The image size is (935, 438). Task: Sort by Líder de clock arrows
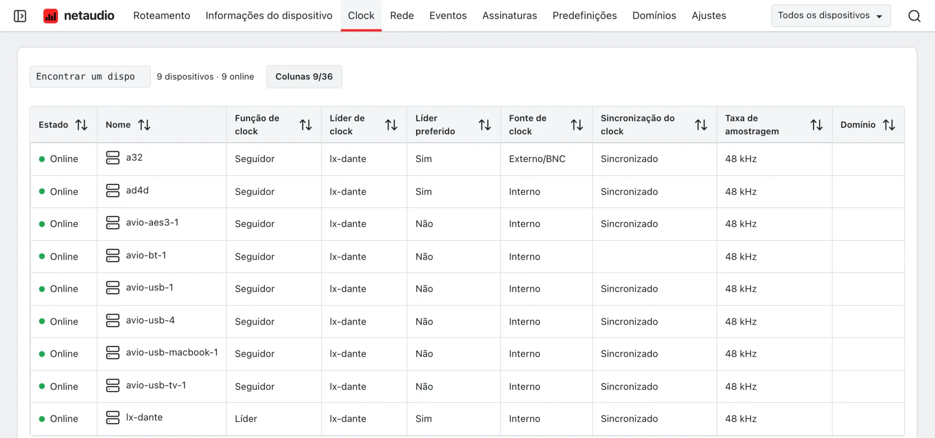point(391,125)
